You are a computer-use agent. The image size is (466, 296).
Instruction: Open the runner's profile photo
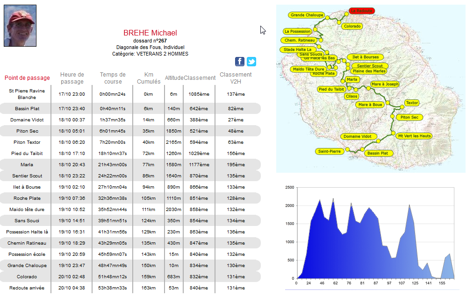pyautogui.click(x=20, y=26)
